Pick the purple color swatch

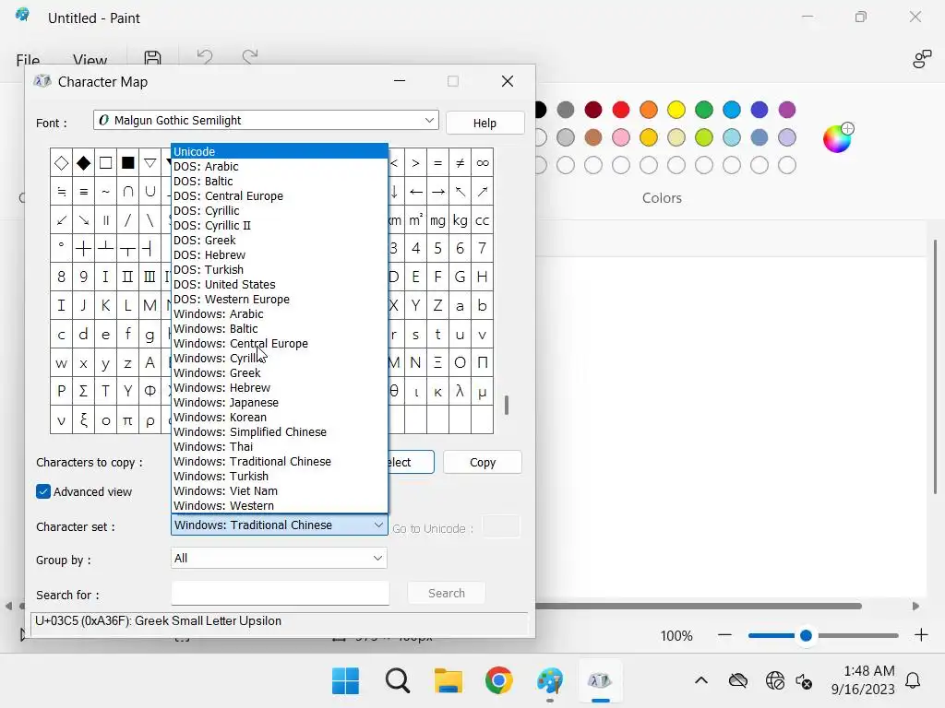[x=787, y=110]
